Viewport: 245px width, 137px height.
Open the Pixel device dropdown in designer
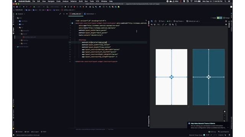pyautogui.click(x=162, y=21)
